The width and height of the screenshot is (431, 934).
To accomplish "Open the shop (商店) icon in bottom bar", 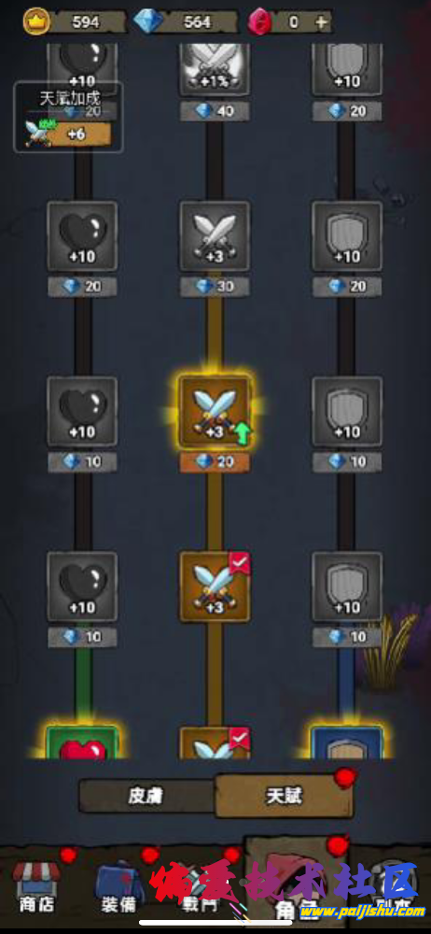I will point(37,886).
